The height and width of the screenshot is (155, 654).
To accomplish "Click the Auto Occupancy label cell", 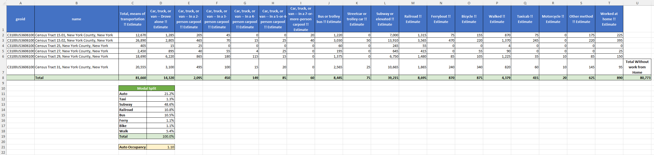I will pos(133,147).
